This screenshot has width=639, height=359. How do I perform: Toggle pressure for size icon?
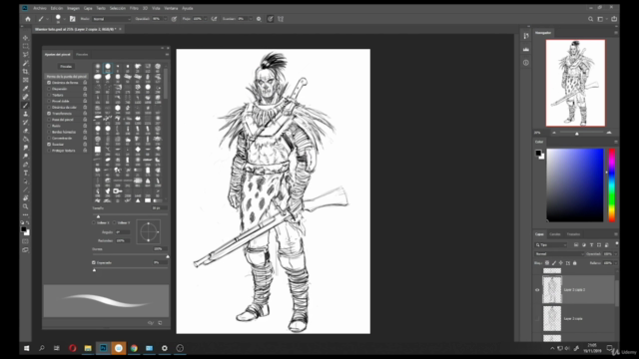(x=271, y=19)
